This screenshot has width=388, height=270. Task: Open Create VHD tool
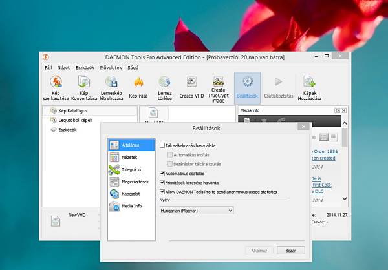[x=191, y=88]
